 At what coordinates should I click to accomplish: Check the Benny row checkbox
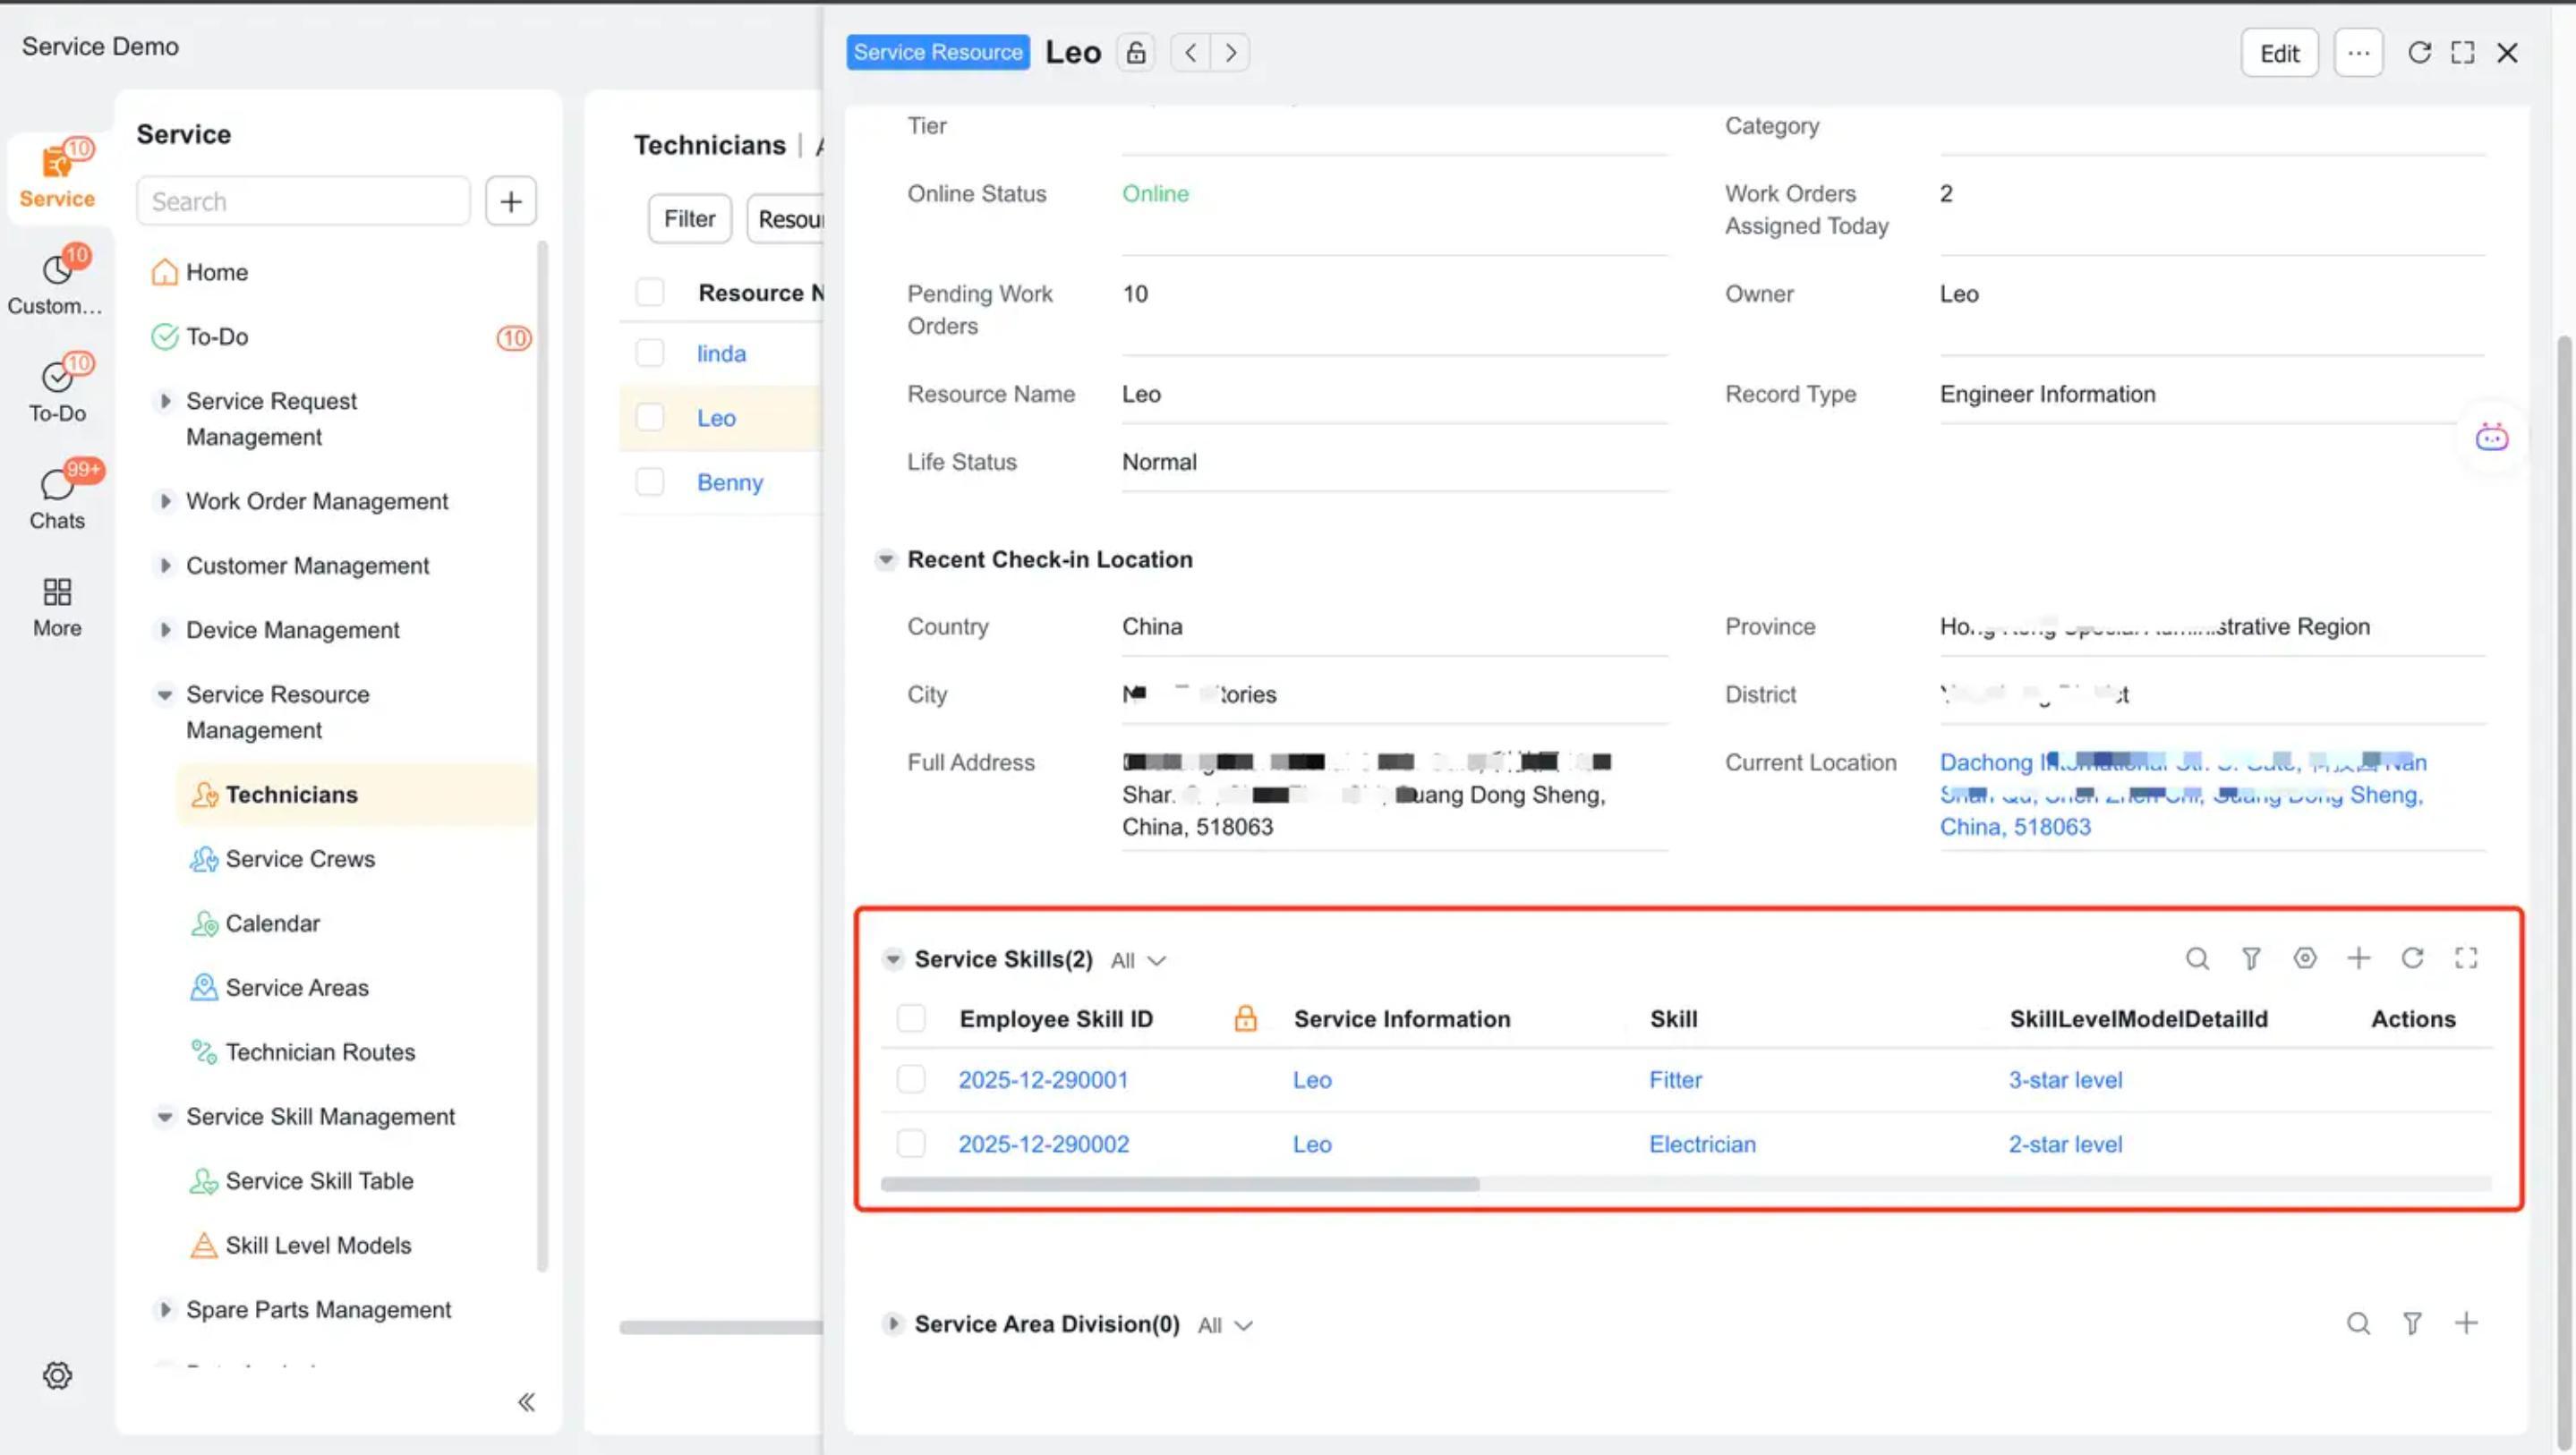[650, 482]
